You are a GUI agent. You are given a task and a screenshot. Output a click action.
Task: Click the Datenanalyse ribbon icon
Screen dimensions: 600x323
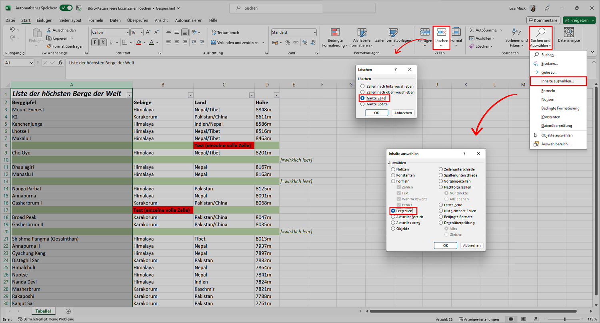[x=569, y=32]
